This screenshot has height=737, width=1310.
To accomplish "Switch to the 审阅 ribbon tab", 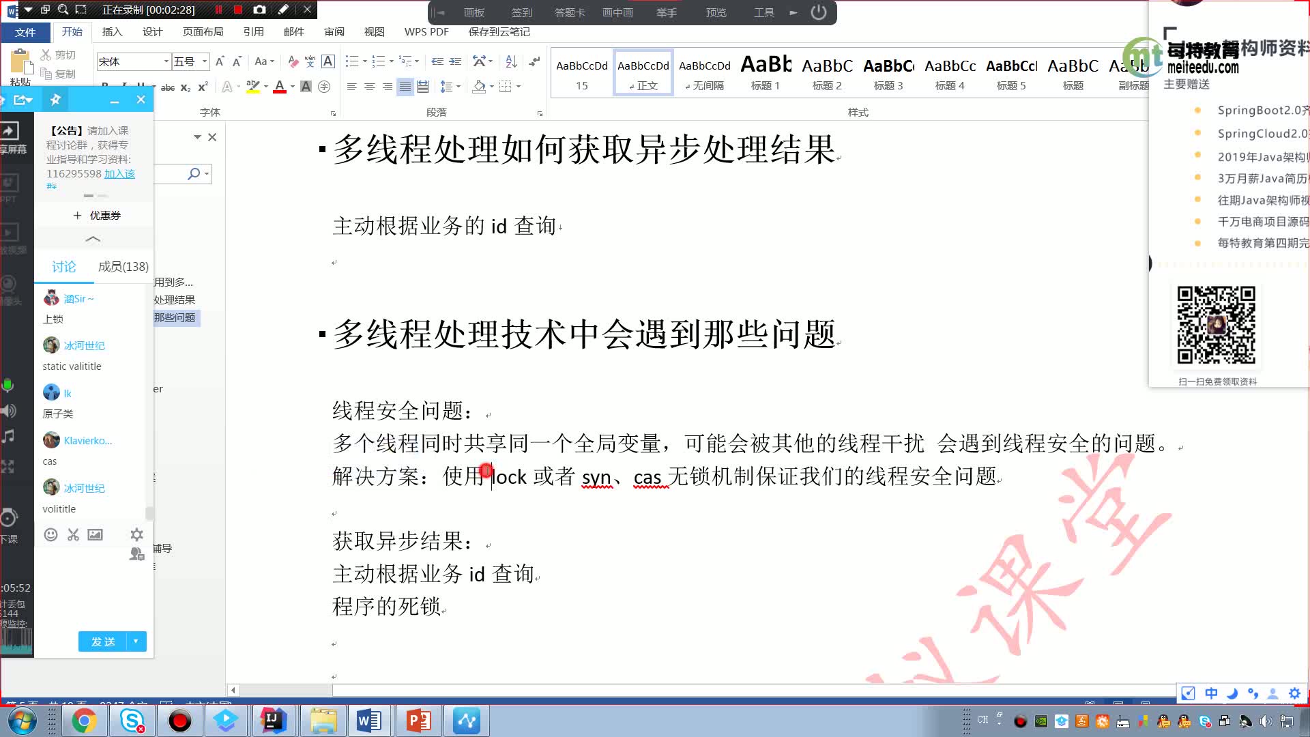I will (334, 32).
